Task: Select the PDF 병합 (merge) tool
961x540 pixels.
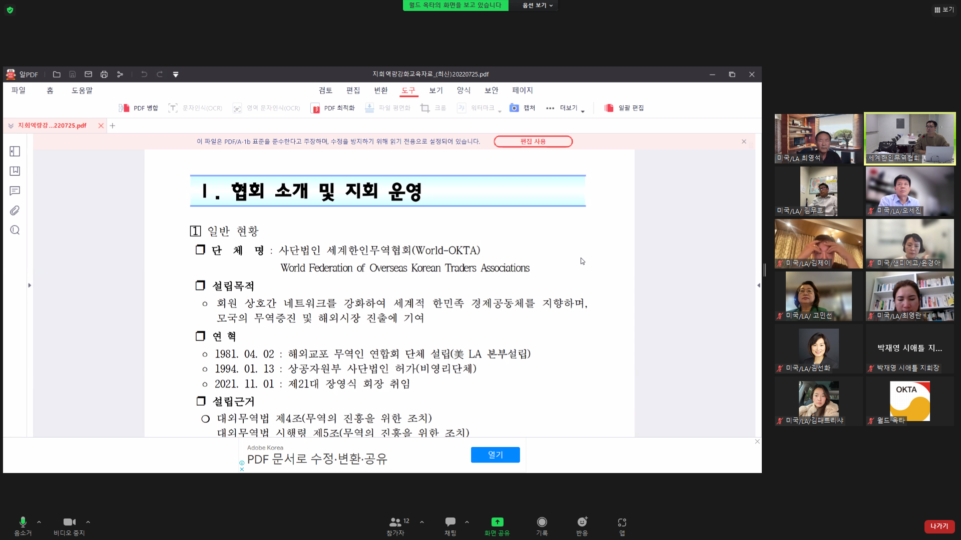Action: click(138, 107)
